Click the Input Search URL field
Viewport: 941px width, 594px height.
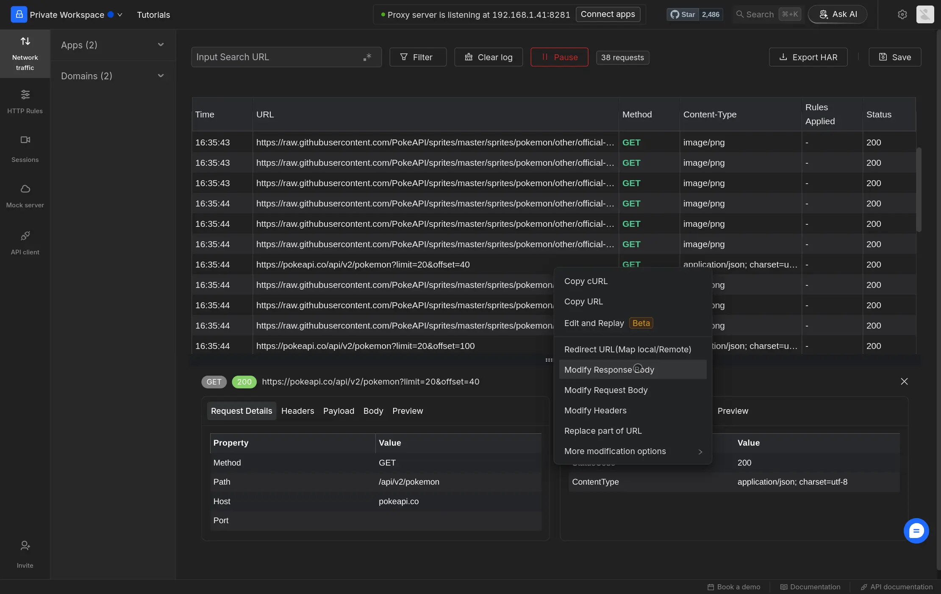[x=278, y=57]
